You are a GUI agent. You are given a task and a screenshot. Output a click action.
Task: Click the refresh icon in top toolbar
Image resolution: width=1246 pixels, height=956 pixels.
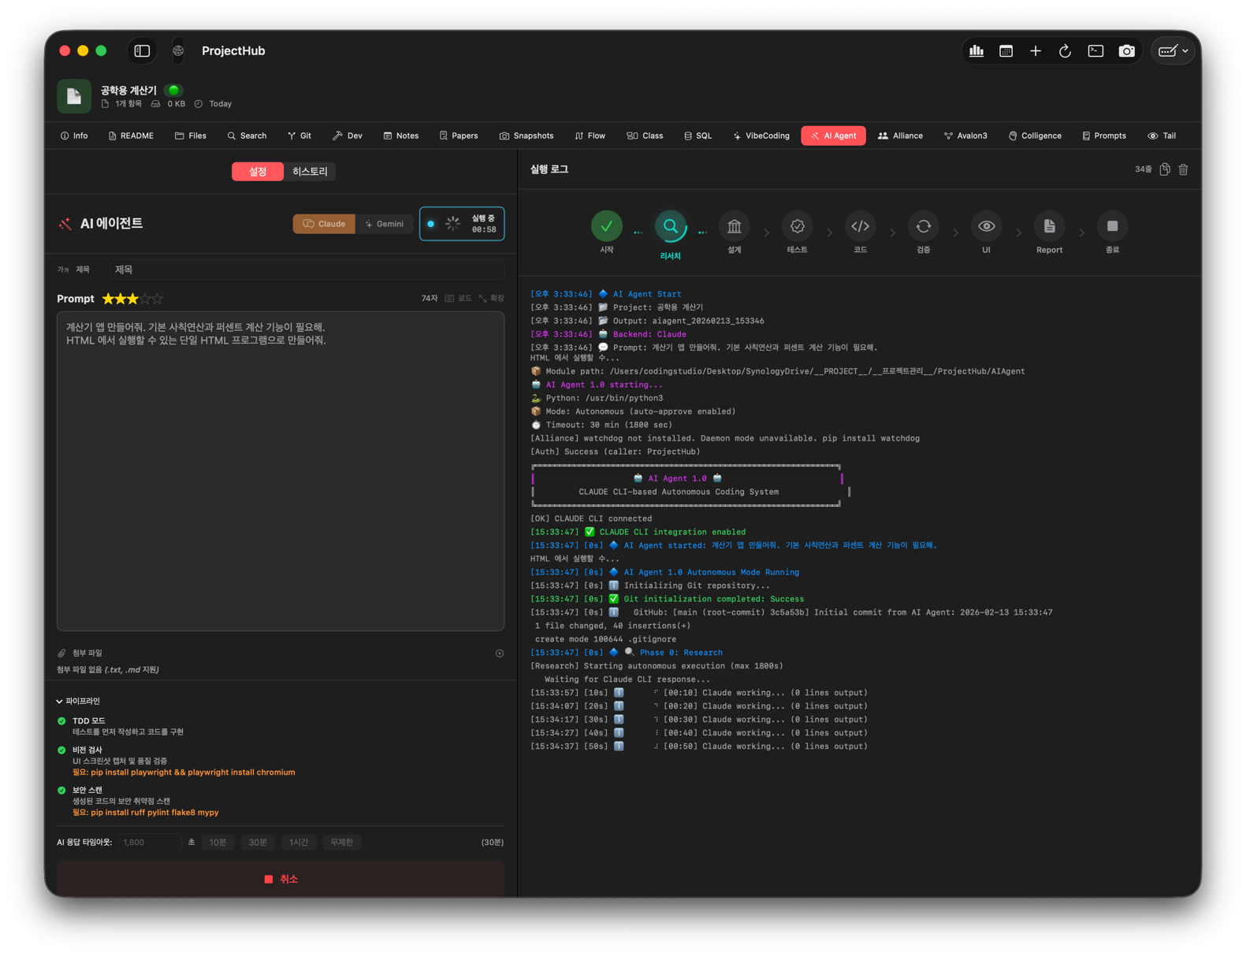point(1065,51)
